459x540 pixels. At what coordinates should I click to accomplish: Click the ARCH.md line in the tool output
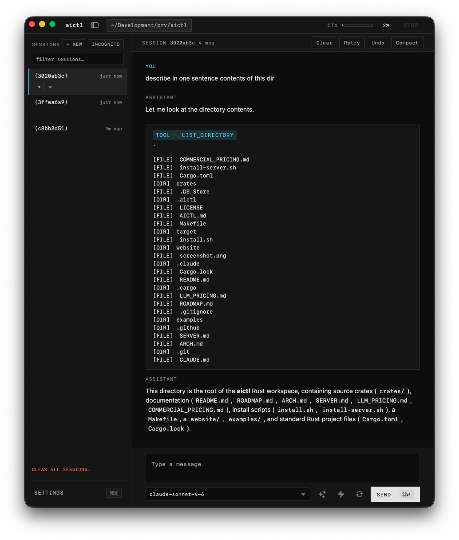[x=178, y=344]
